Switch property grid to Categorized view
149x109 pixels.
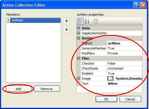(80, 21)
